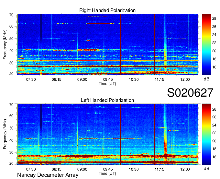Click the 09:45 time tick of left-handed plot
Screen dimensions: 220x179
[108, 169]
